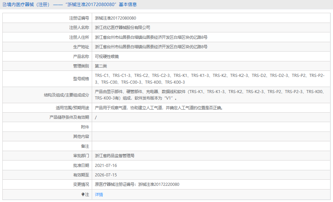
Task: Click the 生产地址 production address row
Action: tap(150, 47)
